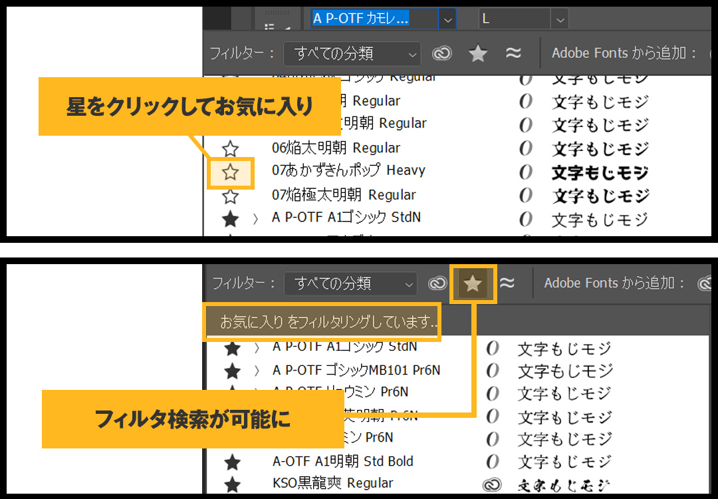Screen dimensions: 718x499
Task: Click the unhighlighted favorites star filter in the upper panel
Action: tap(478, 53)
